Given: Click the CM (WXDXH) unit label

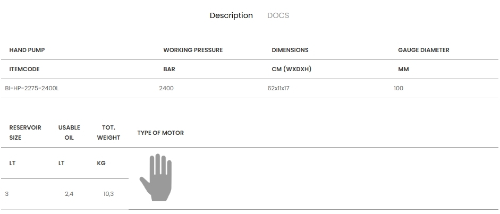Looking at the screenshot, I should [x=291, y=69].
